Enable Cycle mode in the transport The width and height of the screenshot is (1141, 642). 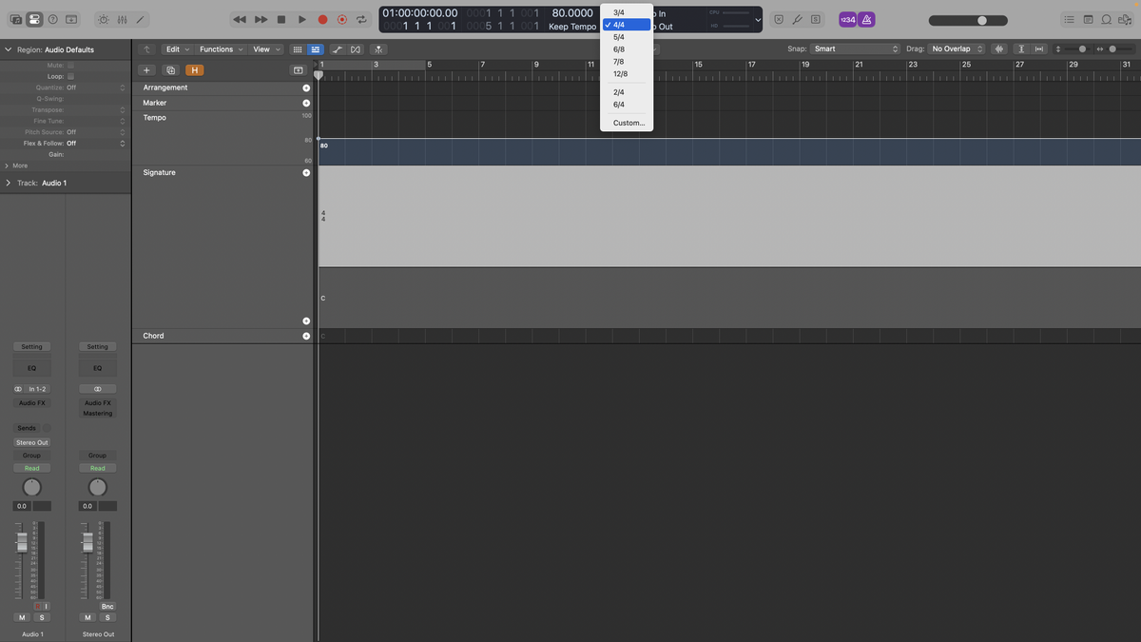pyautogui.click(x=363, y=18)
